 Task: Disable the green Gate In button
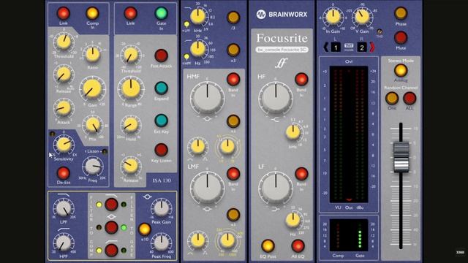click(161, 13)
